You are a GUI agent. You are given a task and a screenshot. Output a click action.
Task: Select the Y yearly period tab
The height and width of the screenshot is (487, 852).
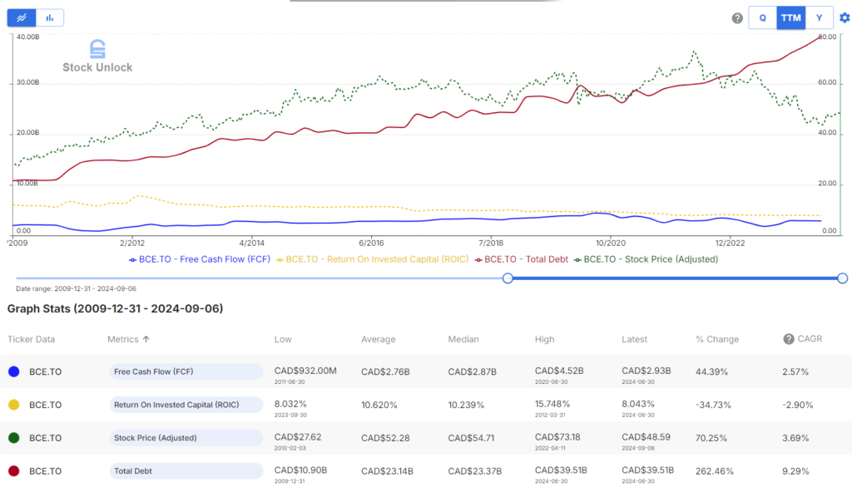[x=819, y=18]
